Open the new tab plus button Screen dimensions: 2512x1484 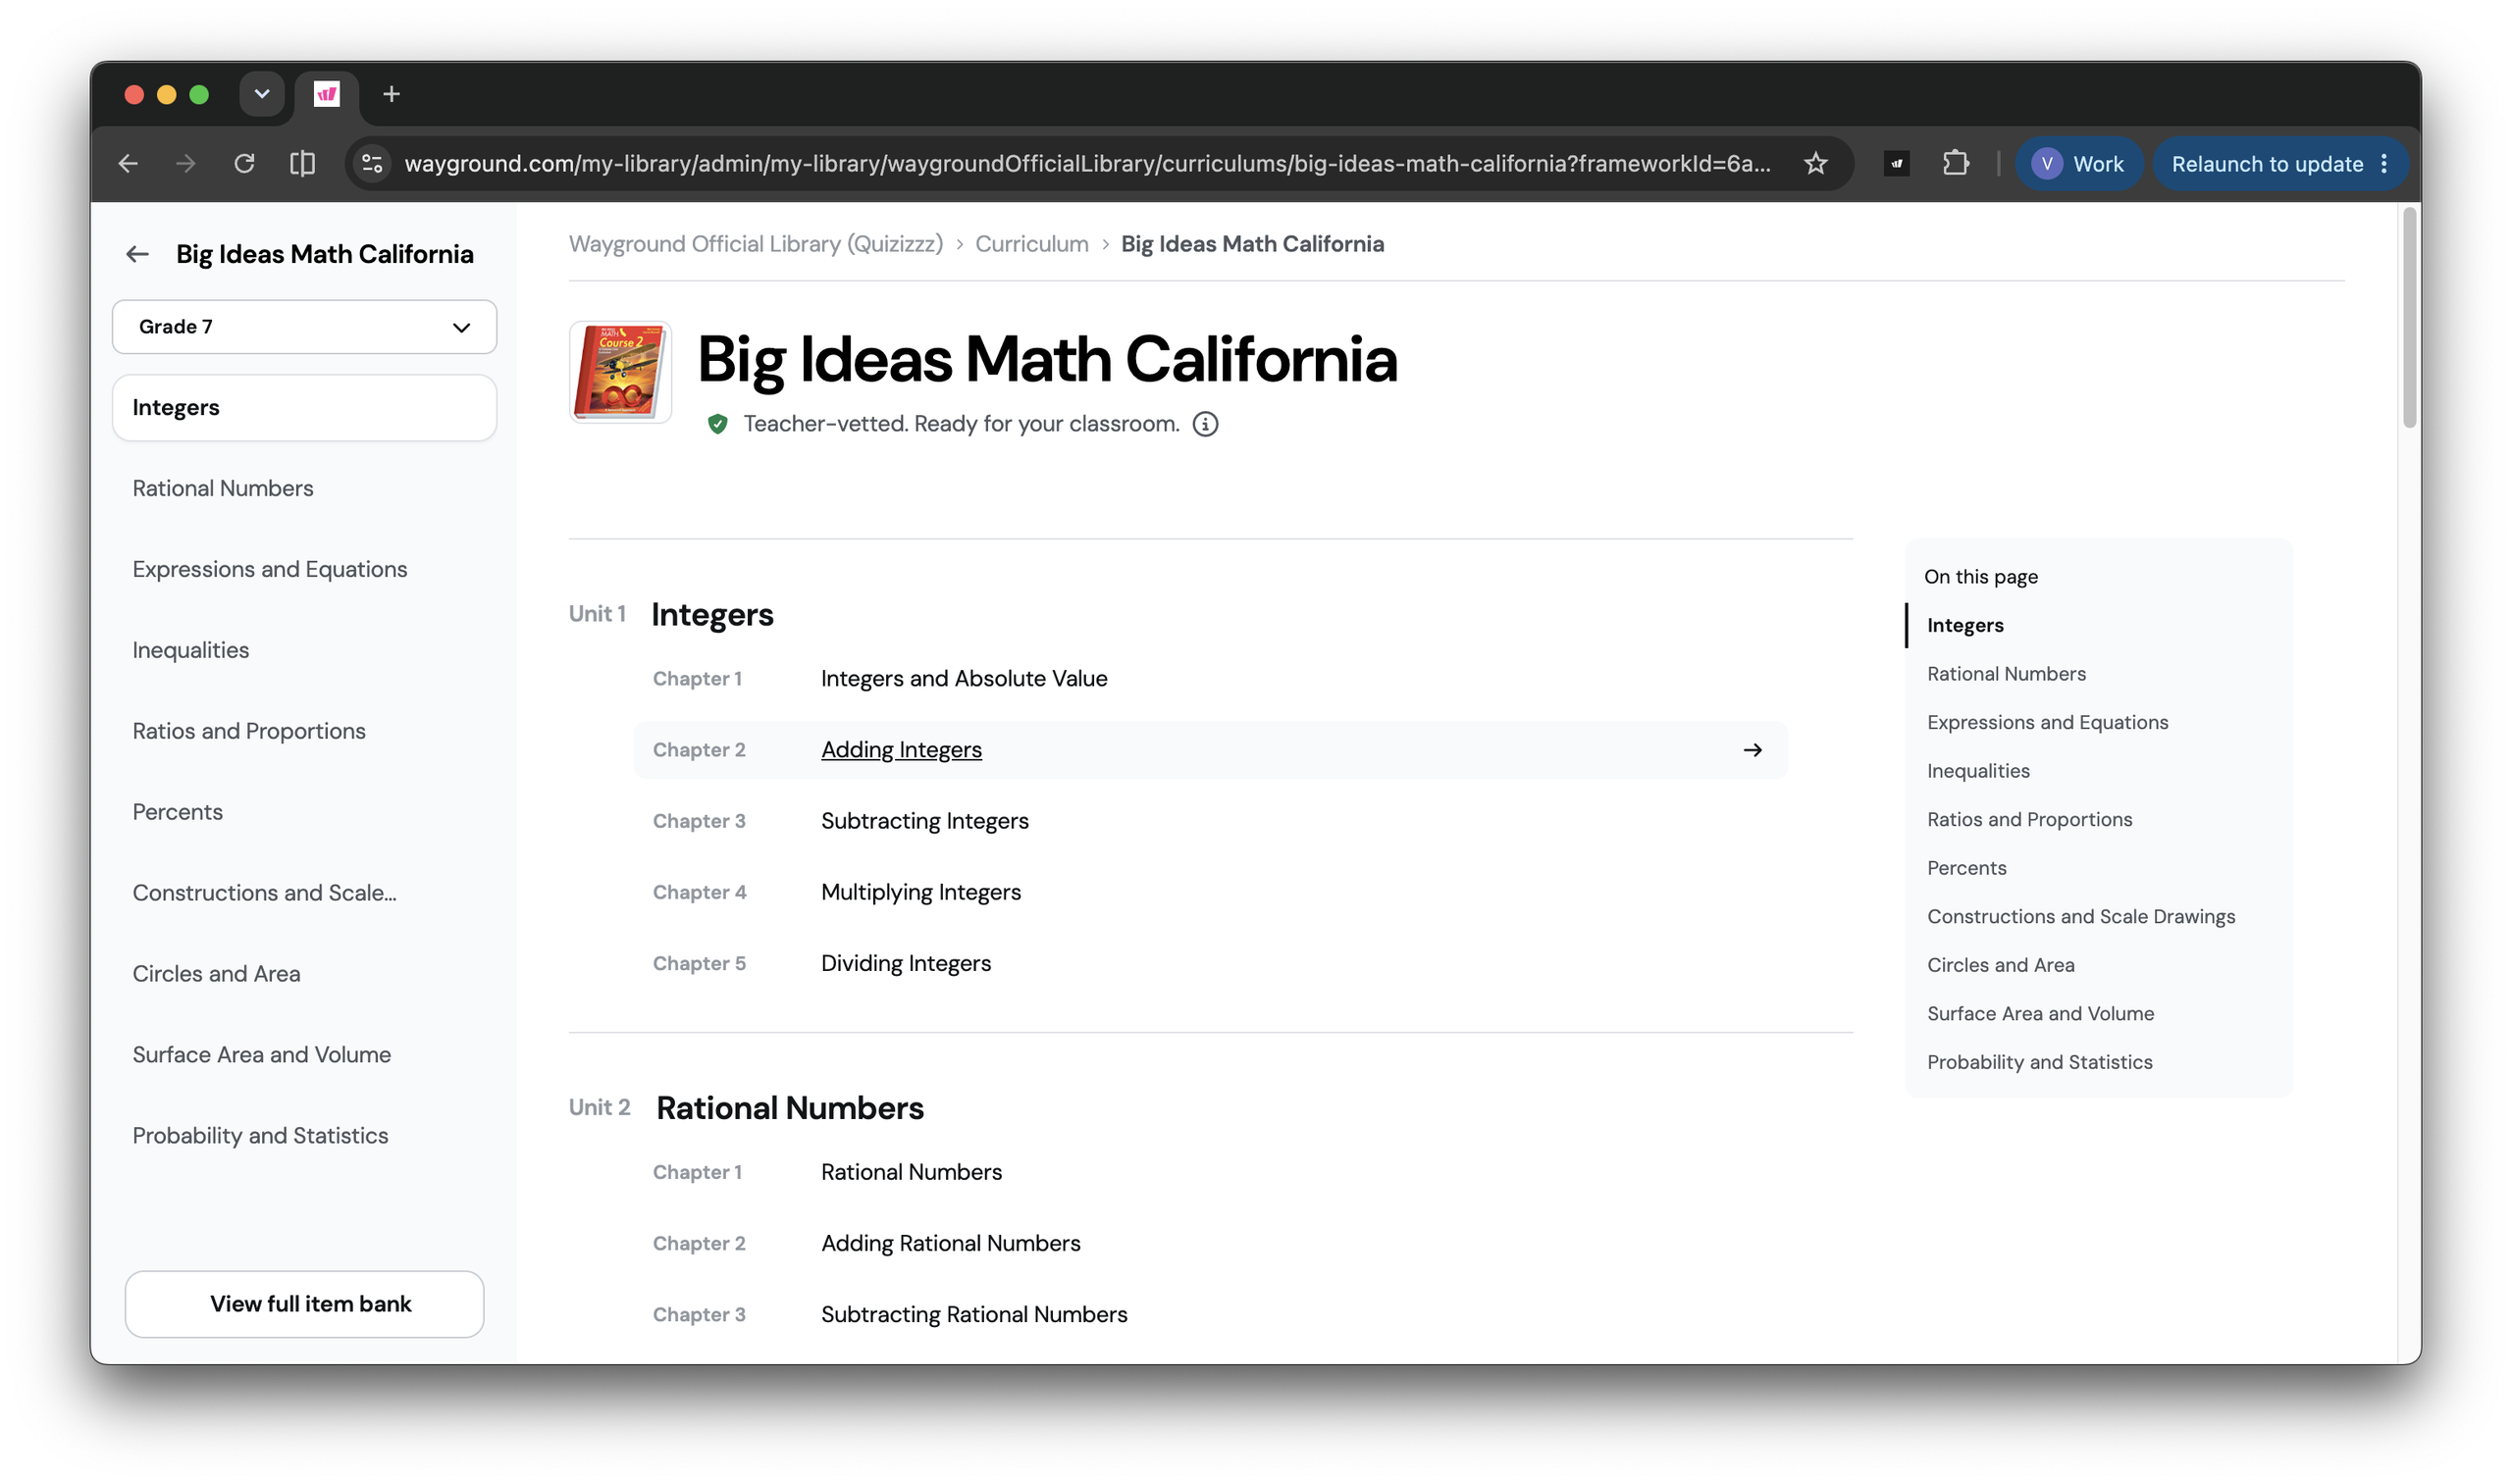click(392, 94)
